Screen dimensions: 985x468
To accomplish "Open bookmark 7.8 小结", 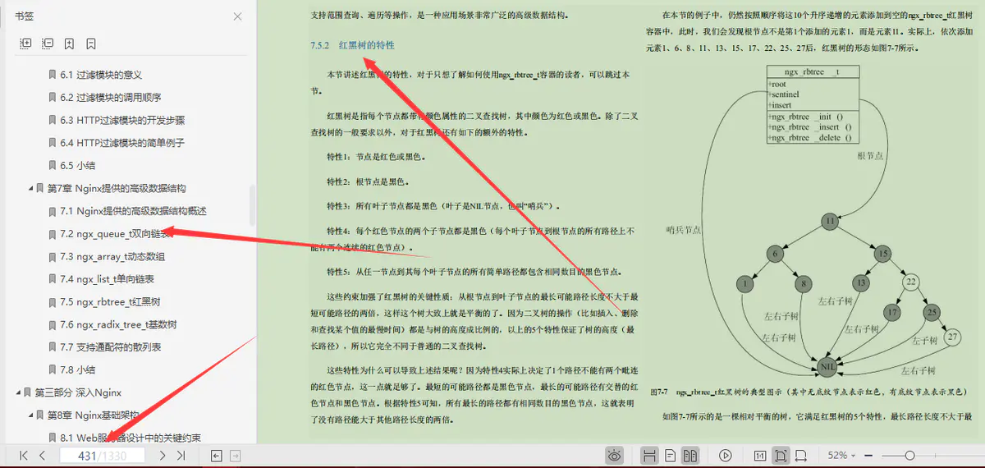I will click(x=78, y=369).
